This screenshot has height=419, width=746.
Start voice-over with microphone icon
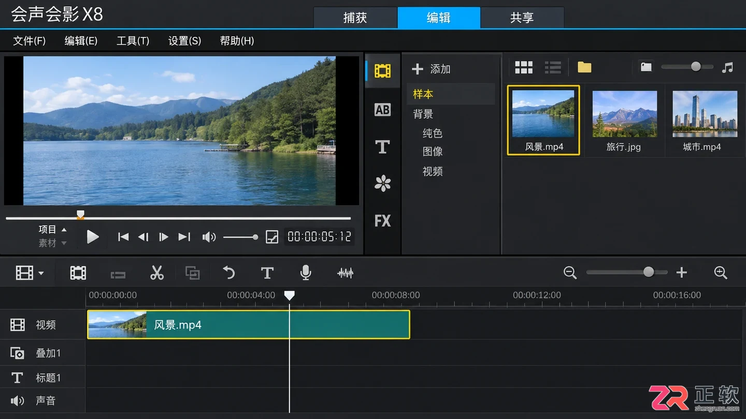point(306,273)
